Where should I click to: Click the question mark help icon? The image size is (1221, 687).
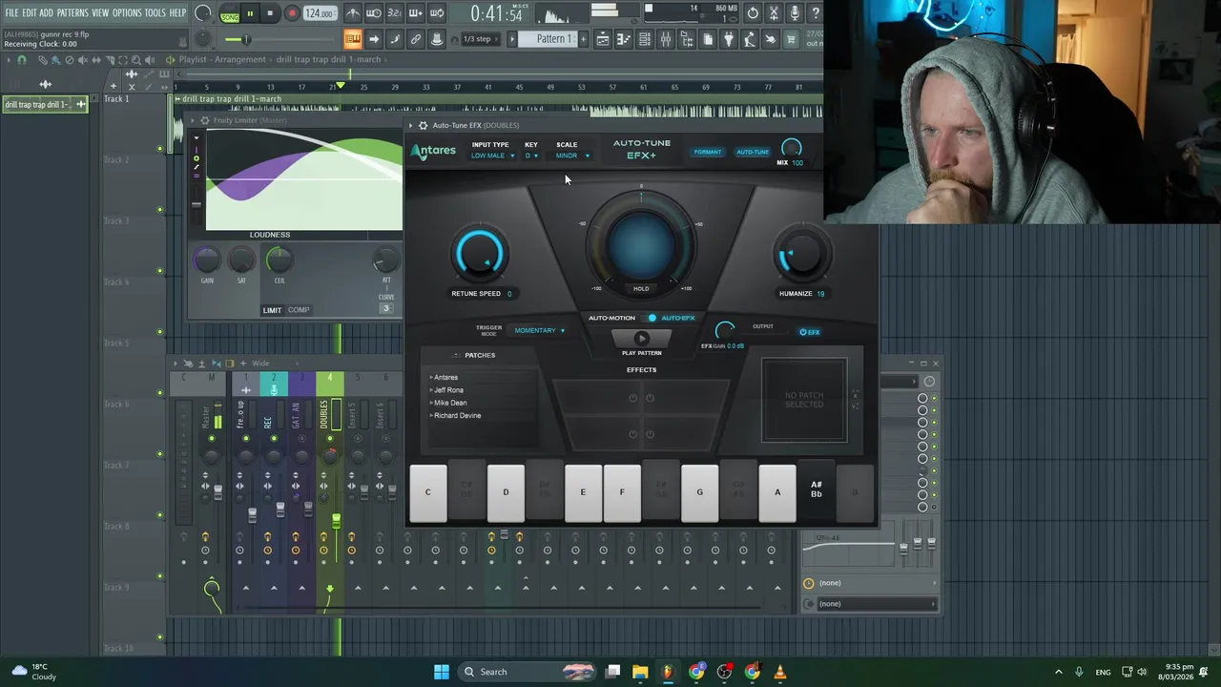coord(816,13)
